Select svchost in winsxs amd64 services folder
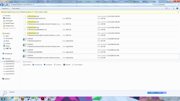Image resolution: width=180 pixels, height=101 pixels. click(101, 45)
